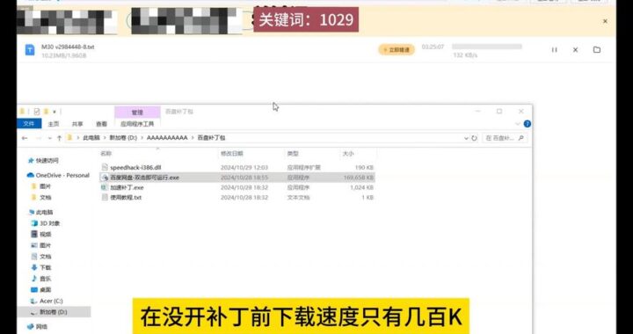Open address bar history dropdown

(x=466, y=138)
